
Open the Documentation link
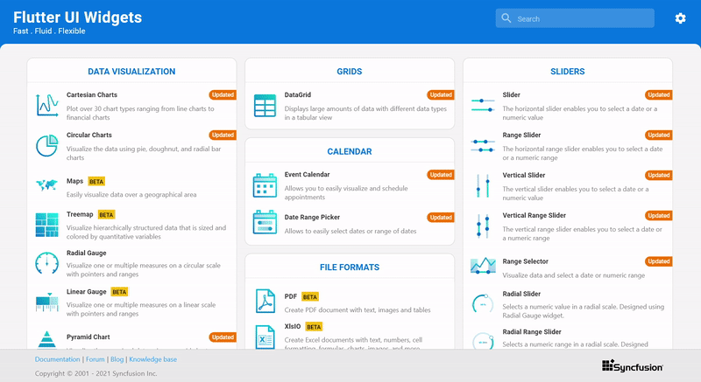[57, 359]
